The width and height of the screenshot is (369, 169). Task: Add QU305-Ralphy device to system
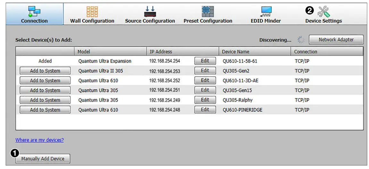tap(45, 100)
